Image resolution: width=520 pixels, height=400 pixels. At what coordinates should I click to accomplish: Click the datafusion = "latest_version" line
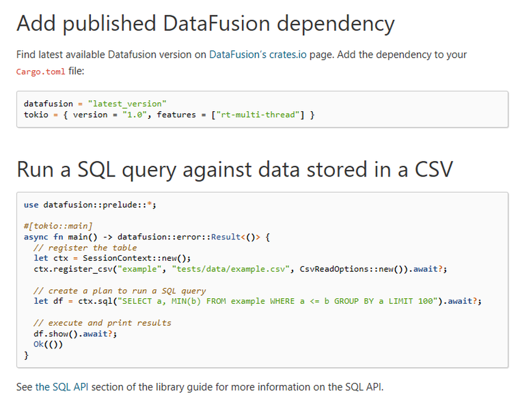click(x=95, y=104)
